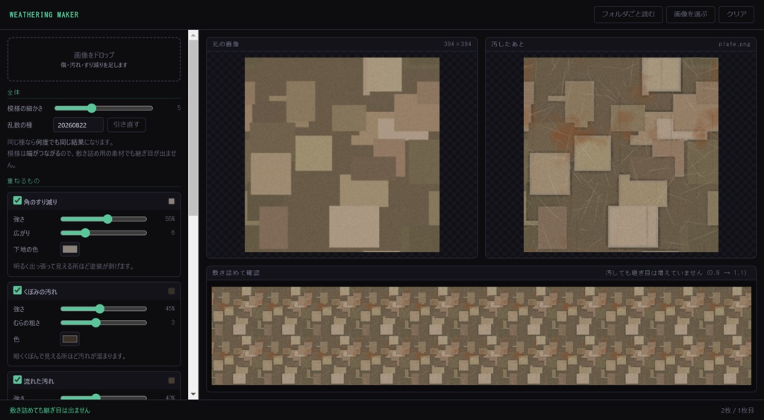Image resolution: width=764 pixels, height=420 pixels.
Task: Focus the 乱数の種 seed input field
Action: [x=78, y=125]
